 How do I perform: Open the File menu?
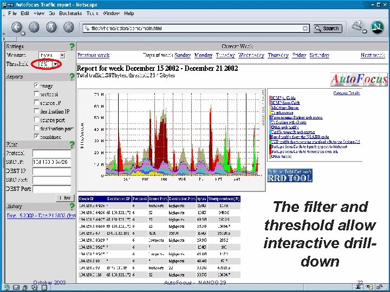12,14
